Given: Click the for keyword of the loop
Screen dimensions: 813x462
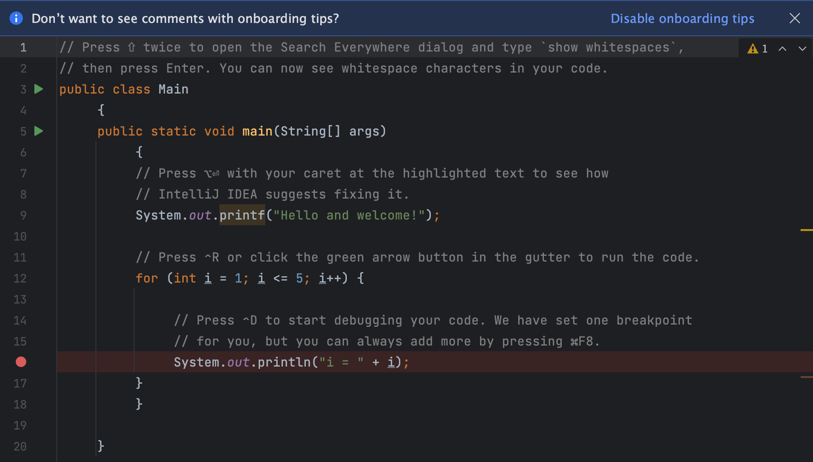Looking at the screenshot, I should coord(146,278).
